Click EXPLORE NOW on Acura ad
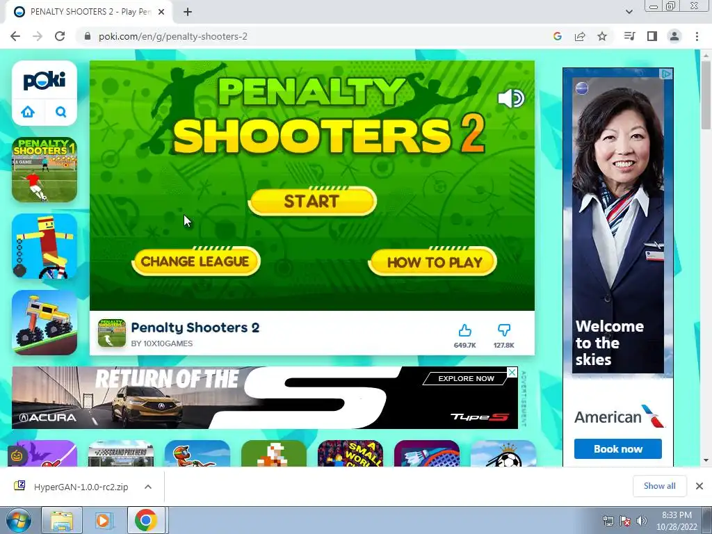This screenshot has height=534, width=712. click(x=466, y=378)
